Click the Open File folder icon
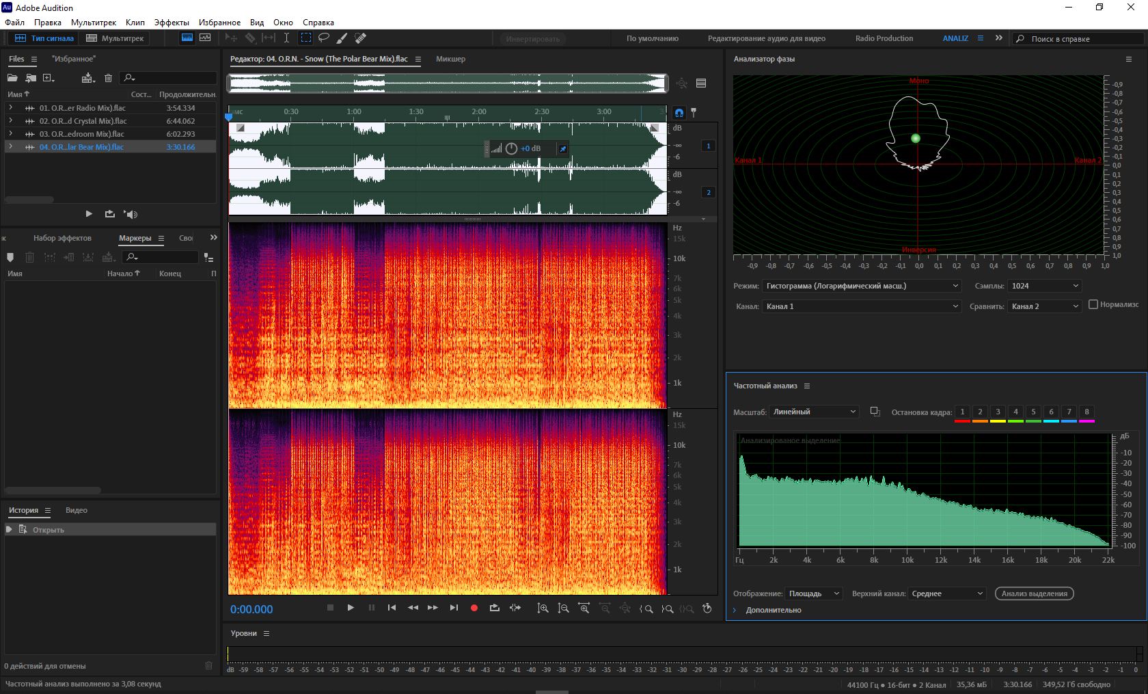The image size is (1148, 694). [x=12, y=78]
